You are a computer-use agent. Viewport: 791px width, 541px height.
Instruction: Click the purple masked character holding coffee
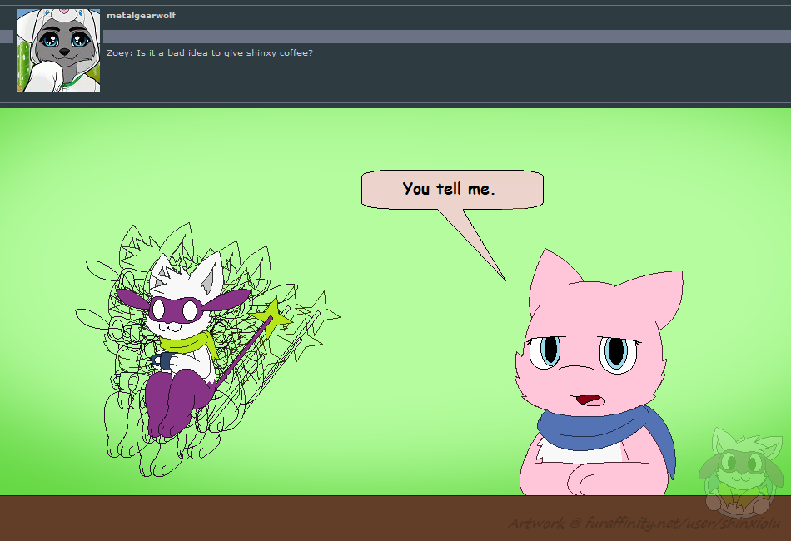[184, 345]
